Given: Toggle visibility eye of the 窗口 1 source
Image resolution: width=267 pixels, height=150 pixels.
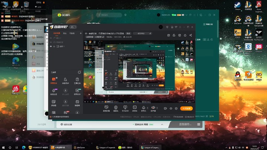Looking at the screenshot, I should (x=51, y=38).
